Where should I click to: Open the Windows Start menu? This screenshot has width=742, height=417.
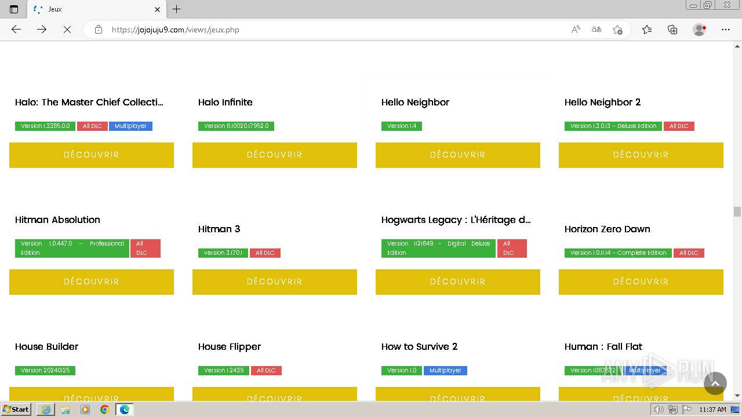[16, 409]
